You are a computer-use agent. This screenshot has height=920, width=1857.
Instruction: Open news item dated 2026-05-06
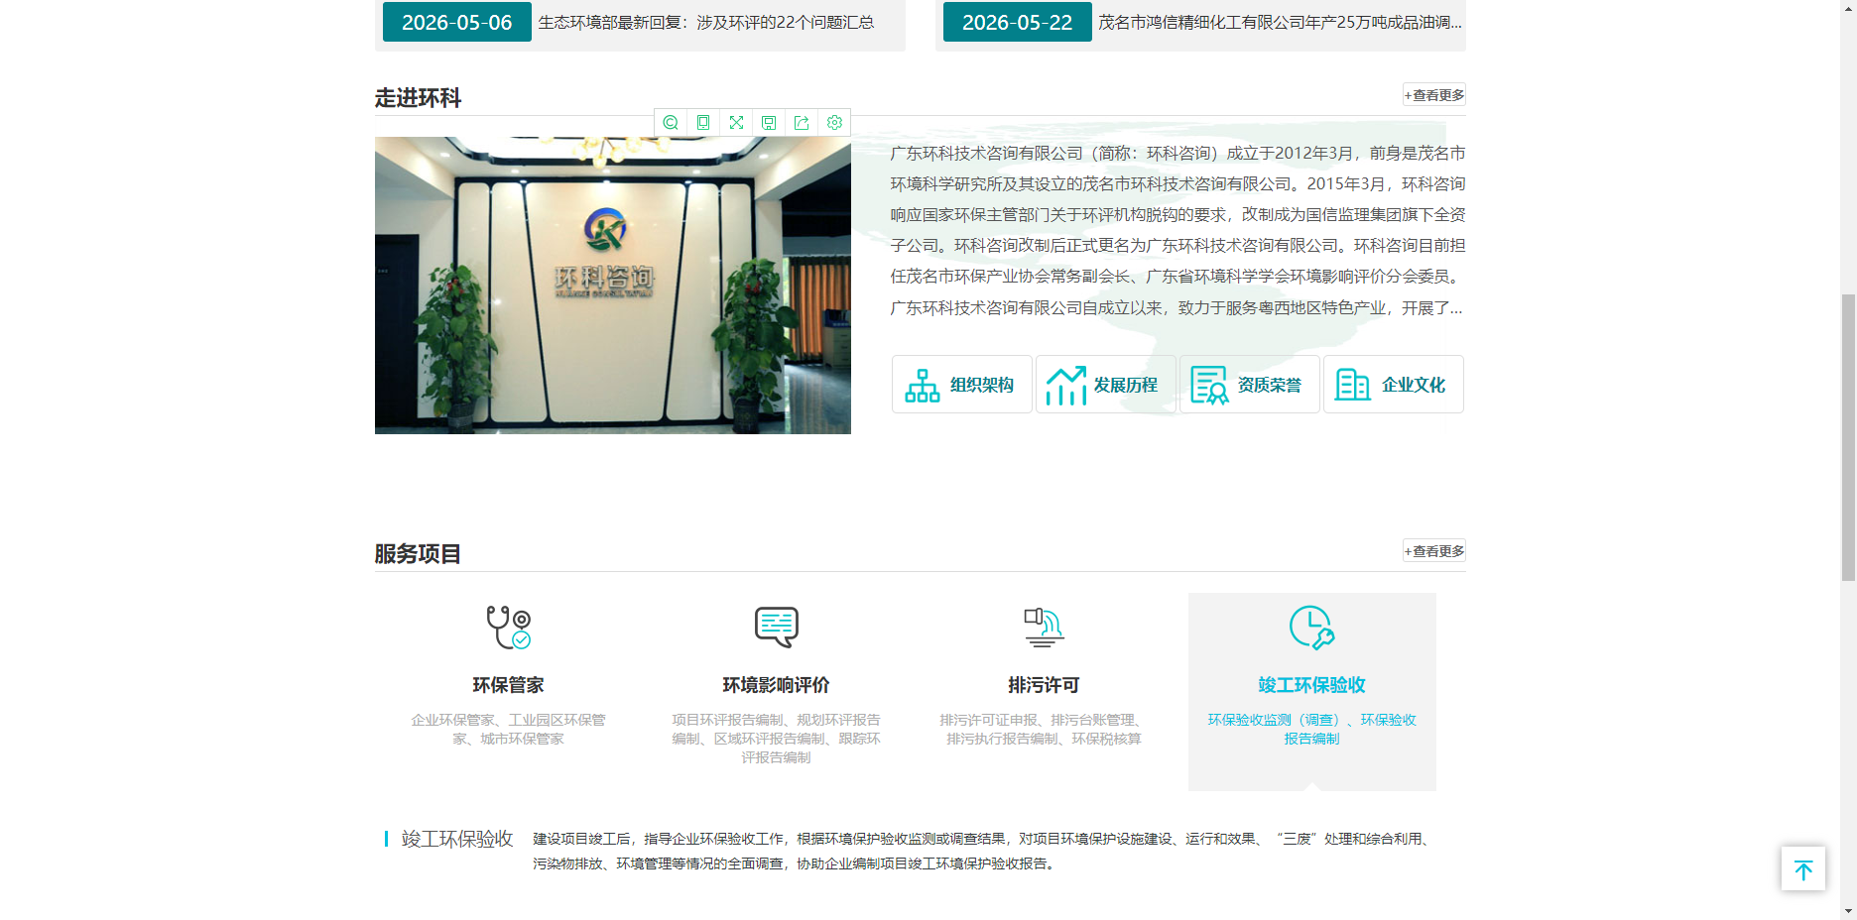point(705,22)
